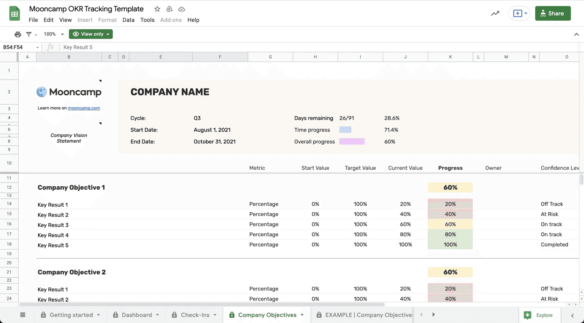Click the Overall progress bar
The height and width of the screenshot is (323, 584).
(352, 141)
